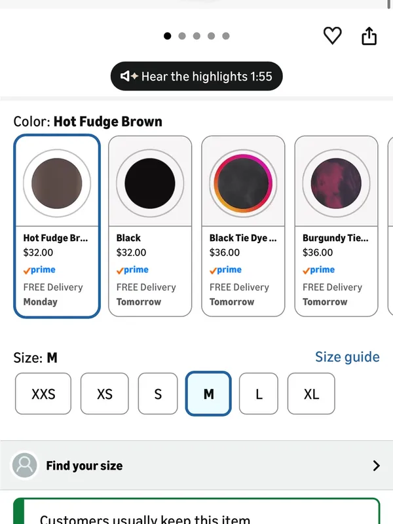Select size L
Screen dimensions: 393x524
(x=259, y=394)
